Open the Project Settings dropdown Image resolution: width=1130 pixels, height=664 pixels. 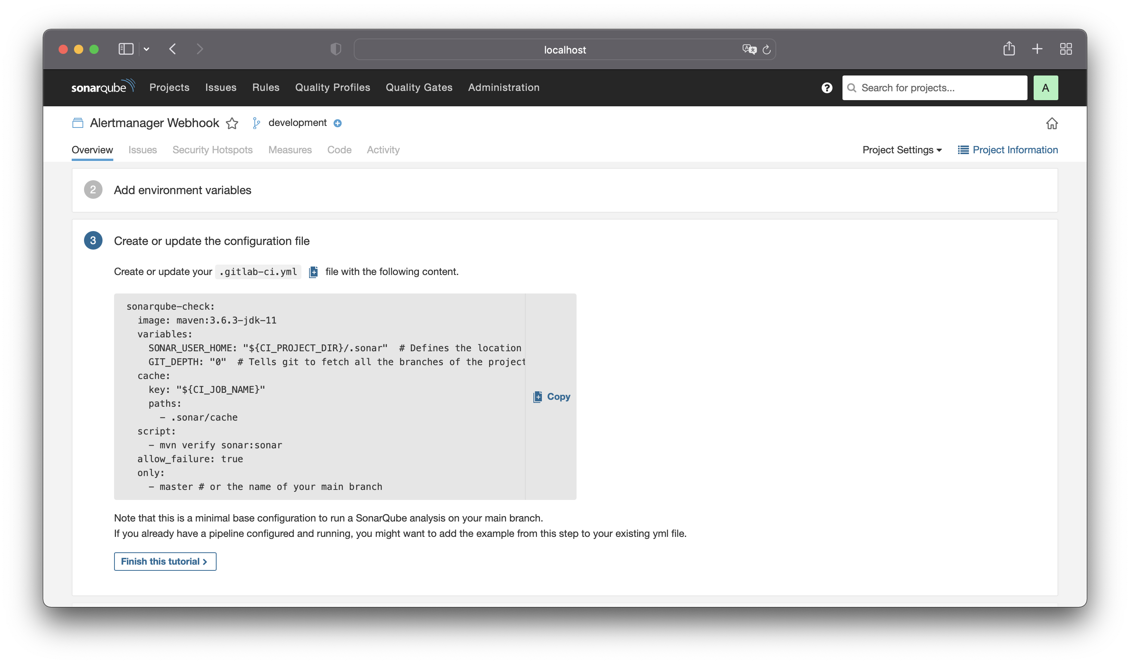(902, 150)
